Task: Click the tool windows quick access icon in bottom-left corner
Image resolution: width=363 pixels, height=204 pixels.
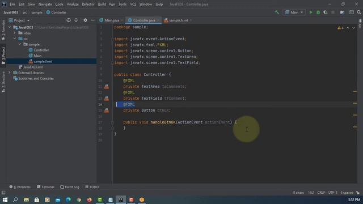Action: pos(3,193)
